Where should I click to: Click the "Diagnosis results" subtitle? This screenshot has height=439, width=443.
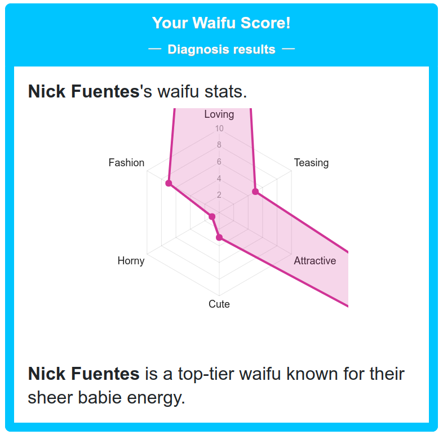point(221,50)
